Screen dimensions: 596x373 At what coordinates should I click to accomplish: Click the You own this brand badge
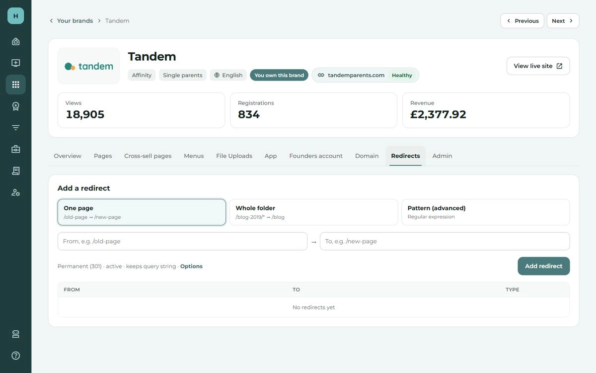click(279, 75)
